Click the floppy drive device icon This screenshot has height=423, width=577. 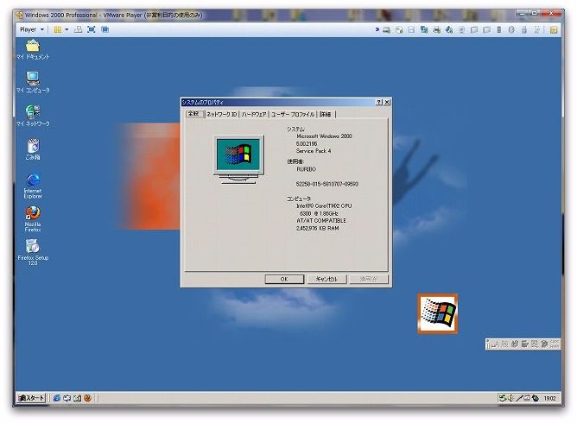point(411,30)
